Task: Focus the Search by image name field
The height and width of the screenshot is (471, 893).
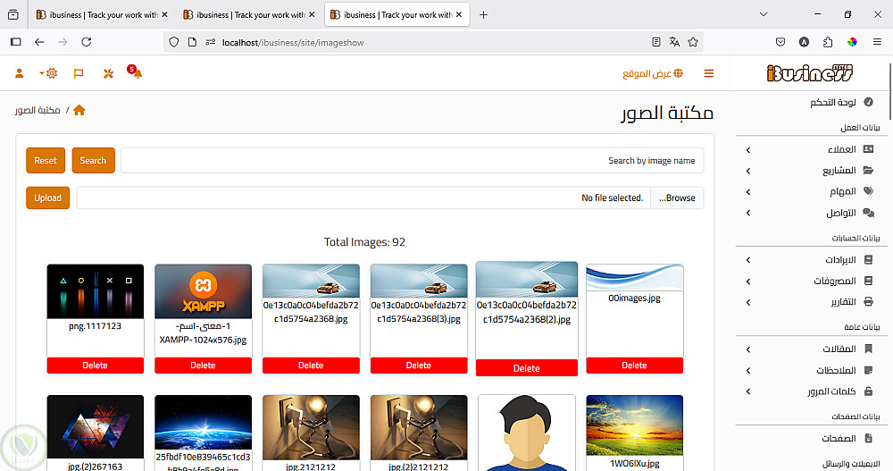Action: tap(413, 160)
